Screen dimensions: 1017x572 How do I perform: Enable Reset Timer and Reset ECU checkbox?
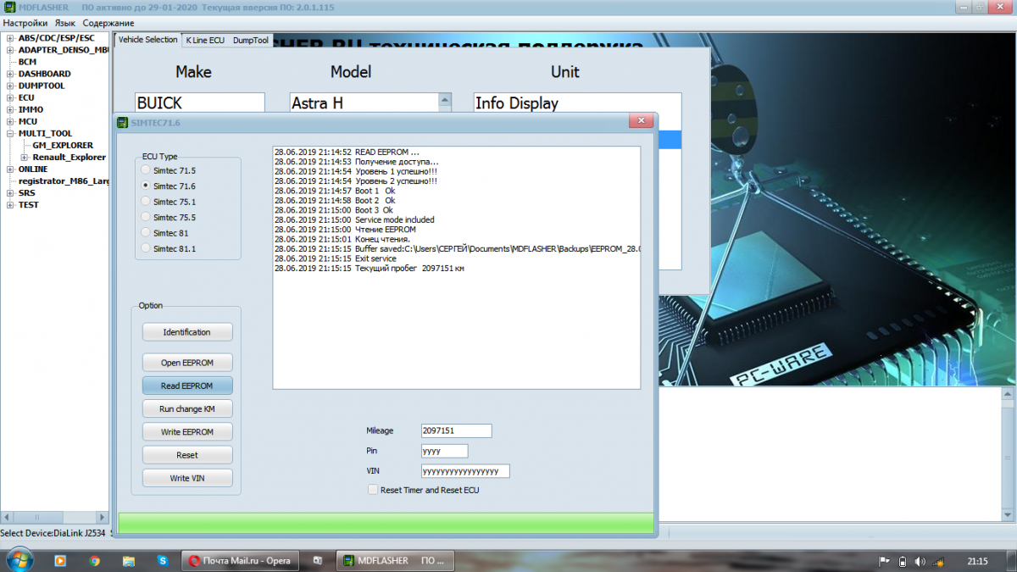(x=373, y=490)
